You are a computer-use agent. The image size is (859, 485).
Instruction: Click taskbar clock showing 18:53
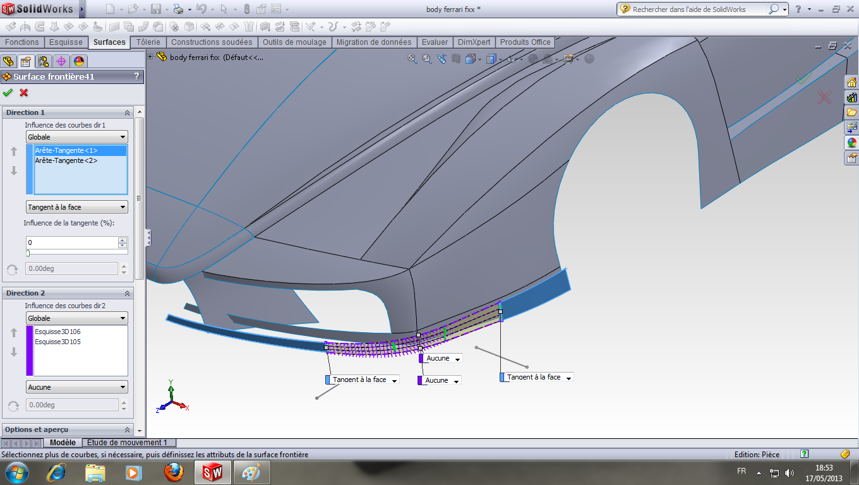tap(824, 468)
